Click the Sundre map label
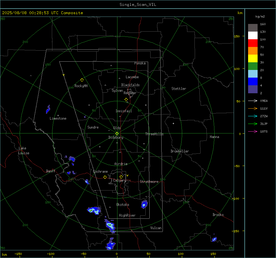 [93, 127]
